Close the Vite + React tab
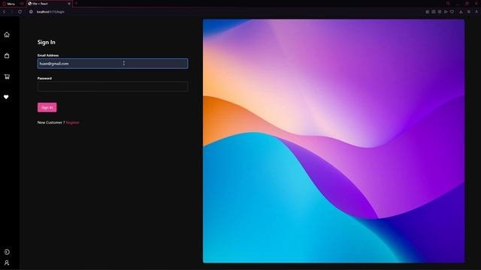 pyautogui.click(x=69, y=4)
